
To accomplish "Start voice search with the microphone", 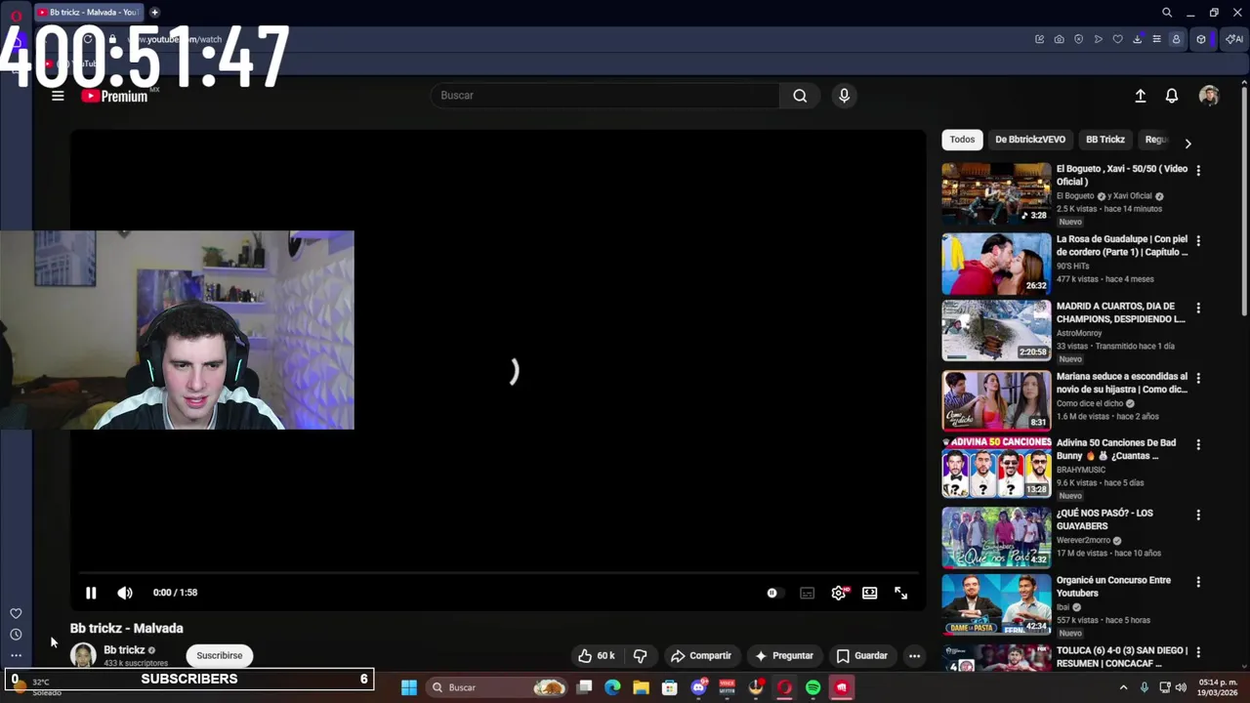I will (x=844, y=96).
